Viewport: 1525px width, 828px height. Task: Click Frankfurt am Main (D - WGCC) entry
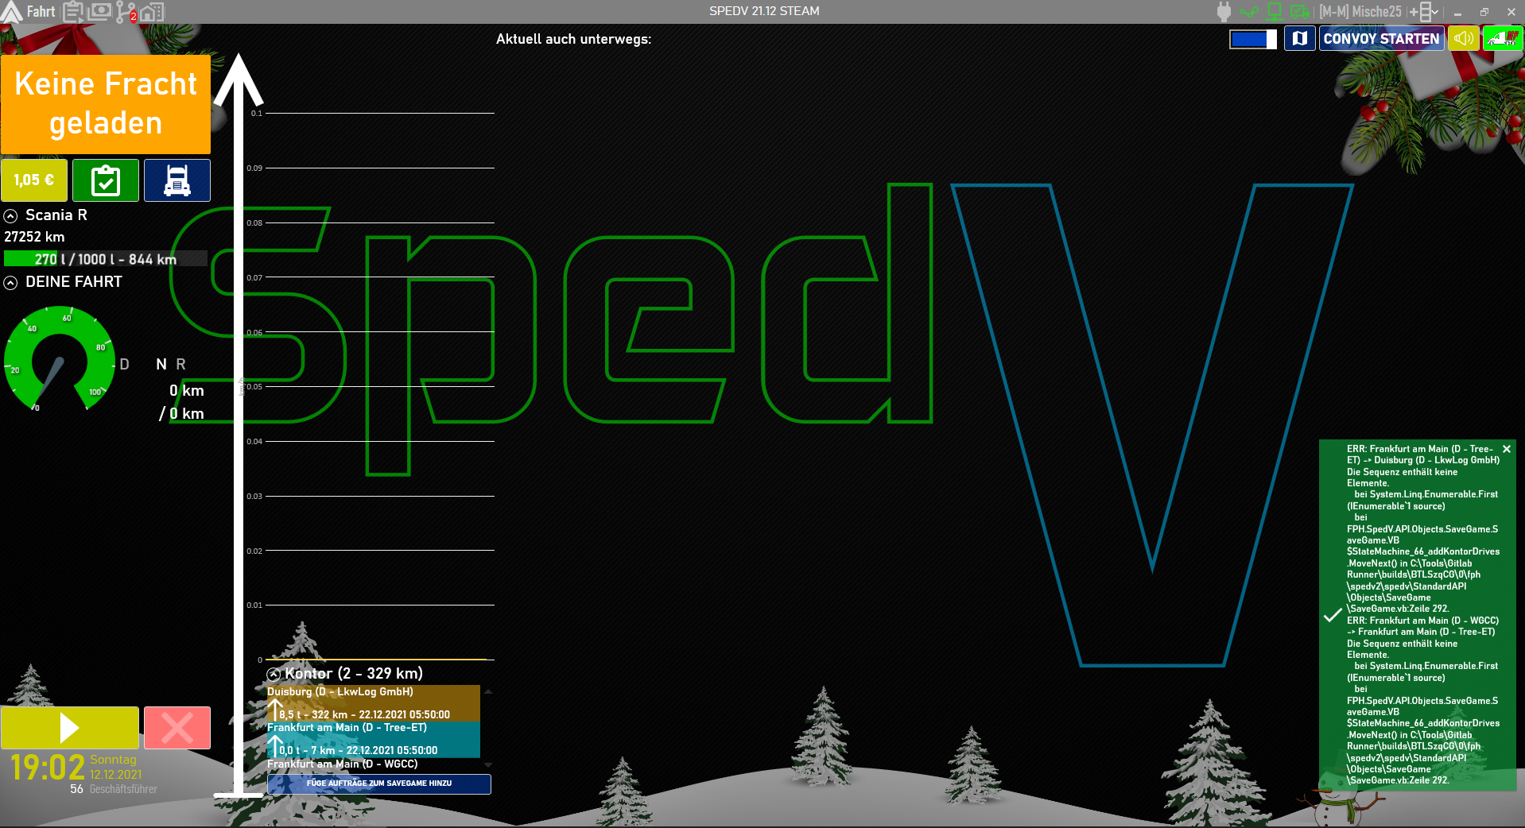(x=343, y=764)
